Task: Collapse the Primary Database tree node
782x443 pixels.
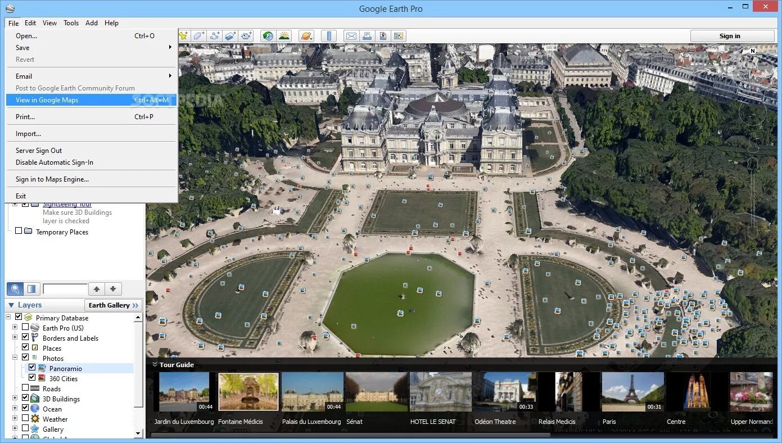Action: click(8, 318)
